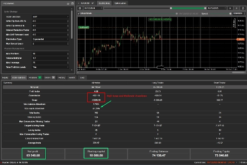Switch to the Optimization tab
The image size is (247, 165).
point(120,3)
